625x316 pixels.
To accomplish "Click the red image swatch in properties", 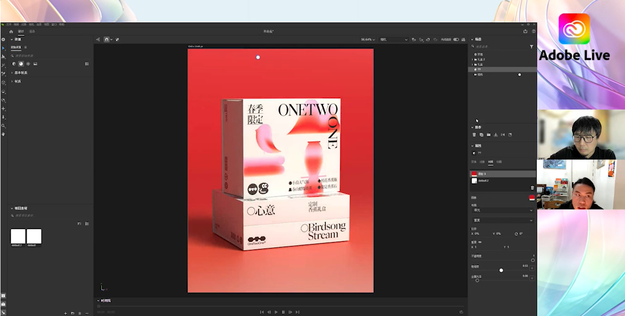I will point(532,198).
